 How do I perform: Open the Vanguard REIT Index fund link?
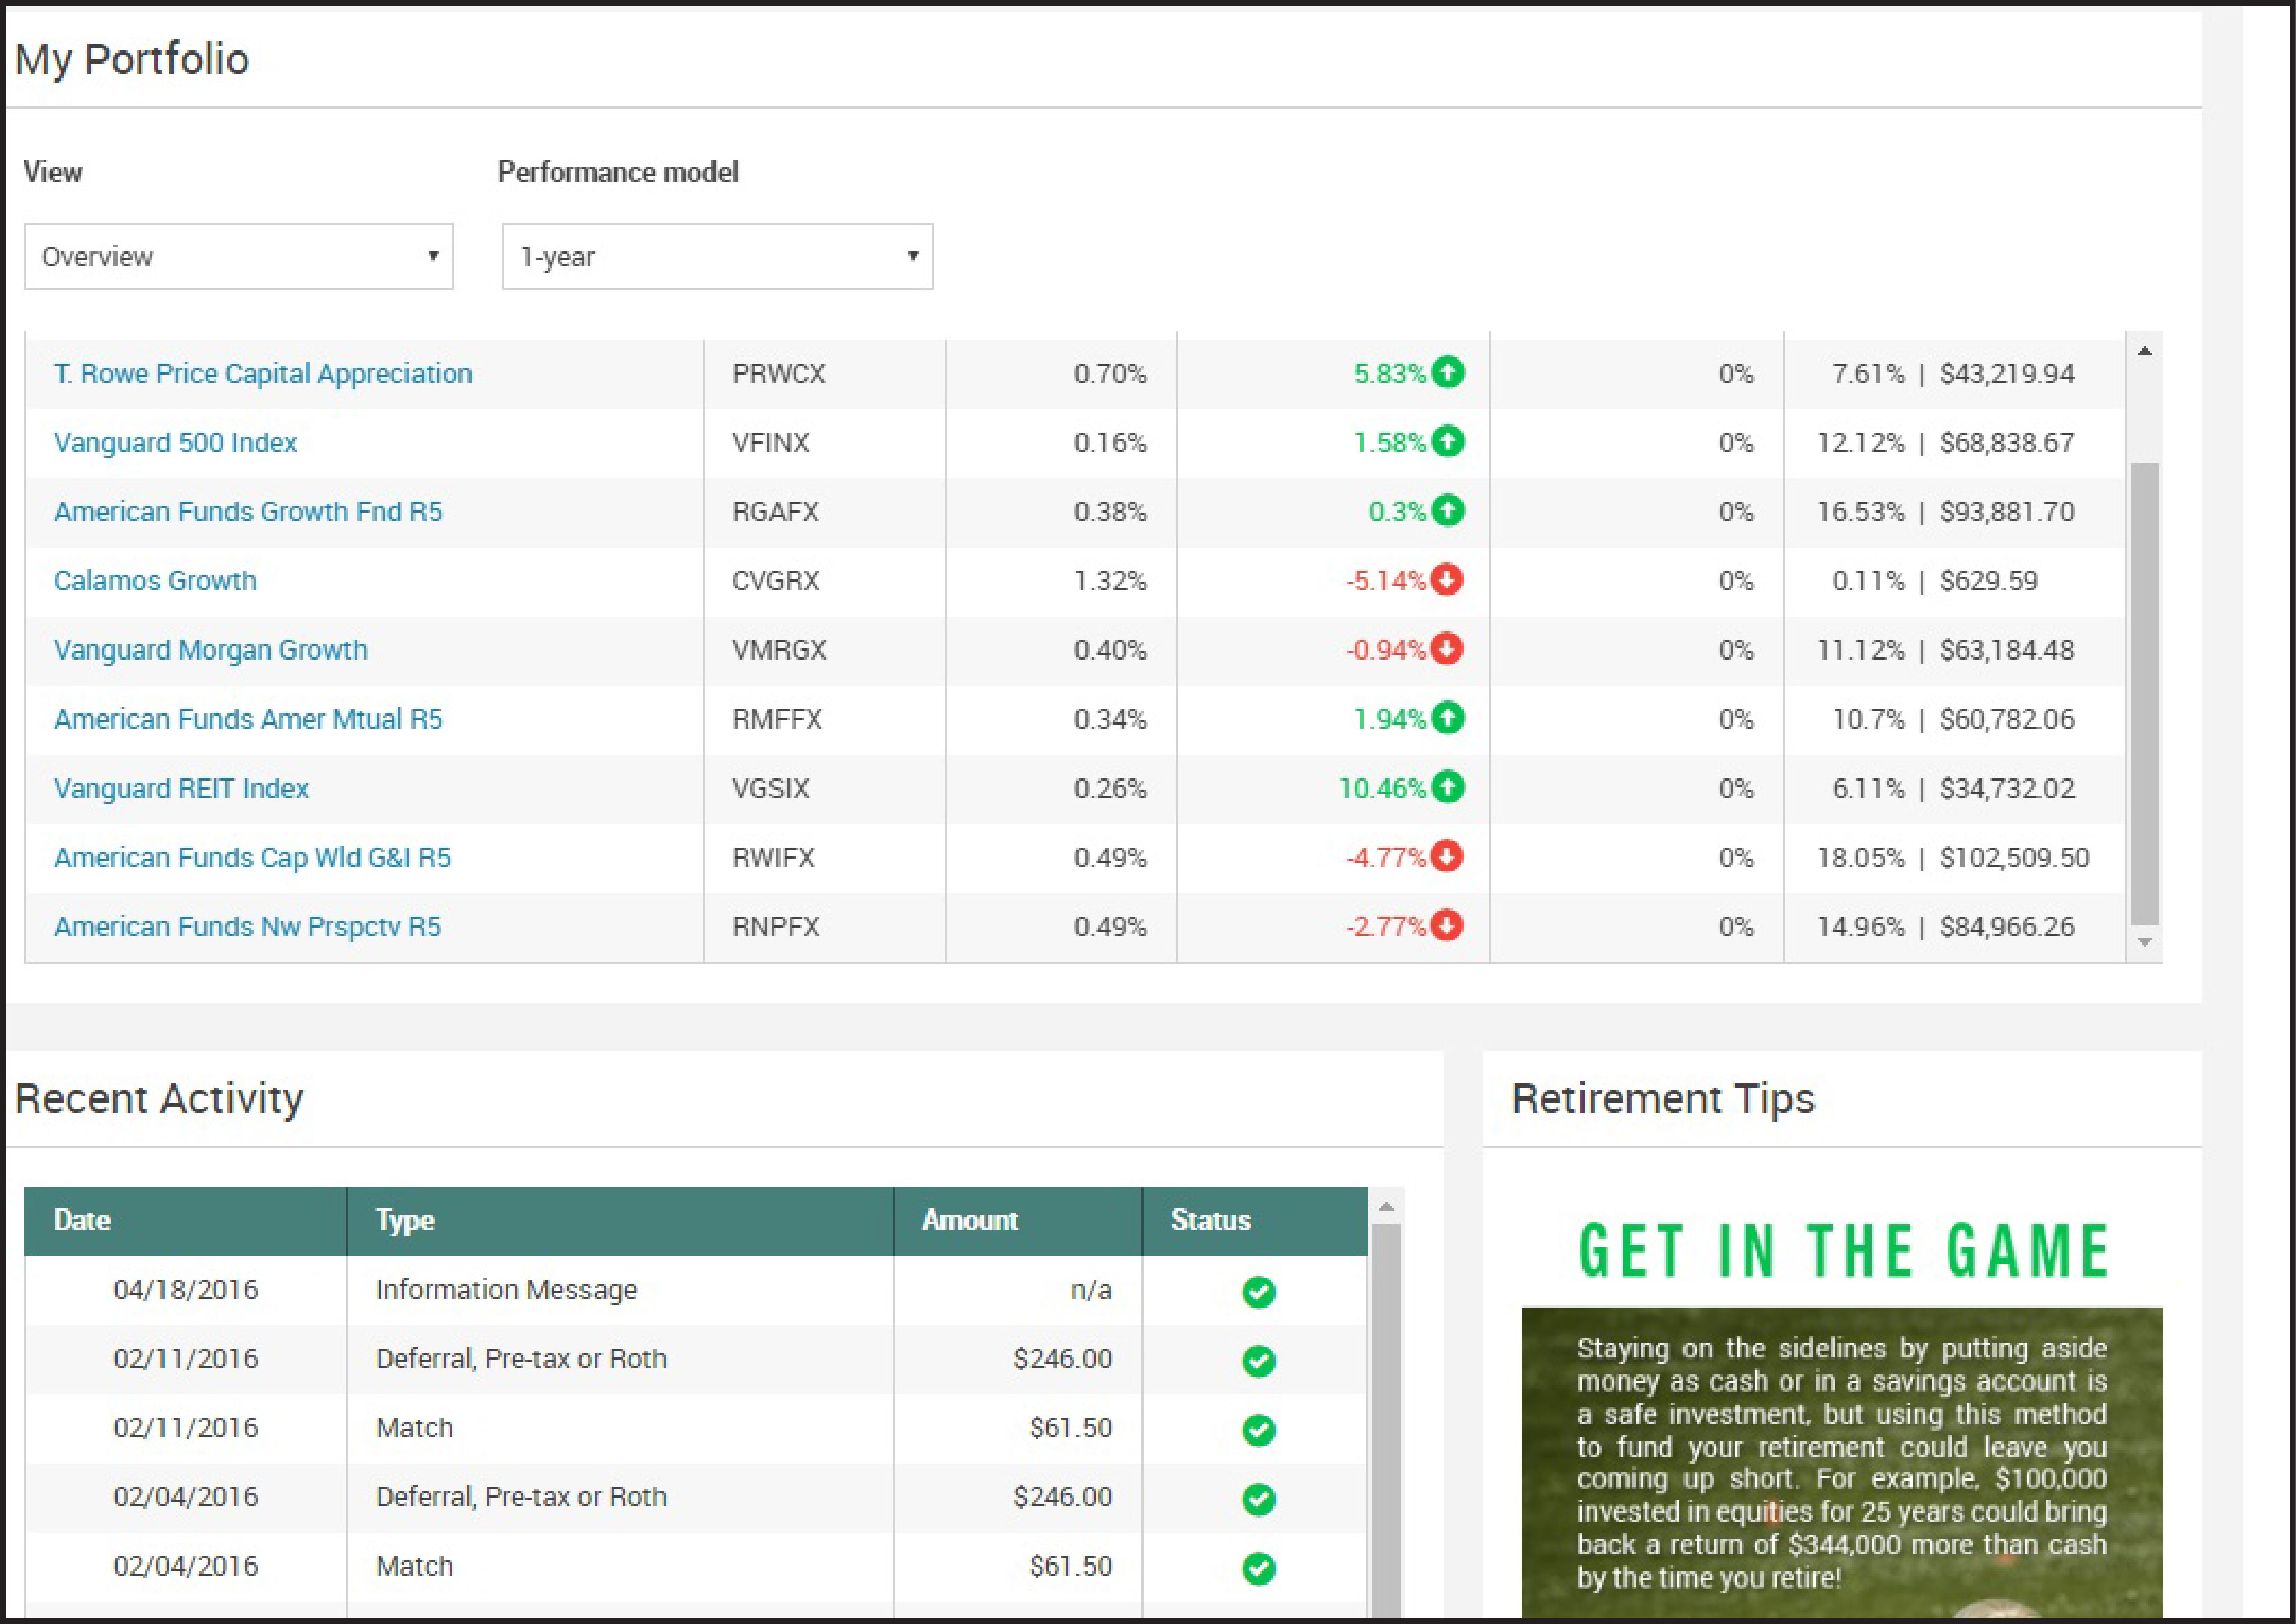coord(181,788)
